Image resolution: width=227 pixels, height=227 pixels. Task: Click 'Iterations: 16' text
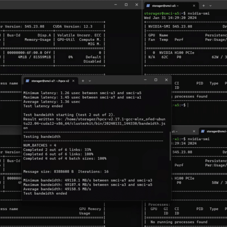pyautogui.click(x=93, y=172)
